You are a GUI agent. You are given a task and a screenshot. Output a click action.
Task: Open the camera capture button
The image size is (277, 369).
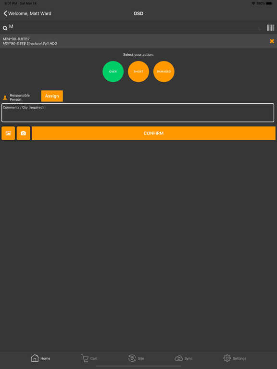pos(23,133)
